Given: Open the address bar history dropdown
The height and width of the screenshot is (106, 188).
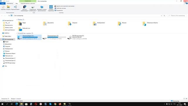Looking at the screenshot, I should 161,16.
